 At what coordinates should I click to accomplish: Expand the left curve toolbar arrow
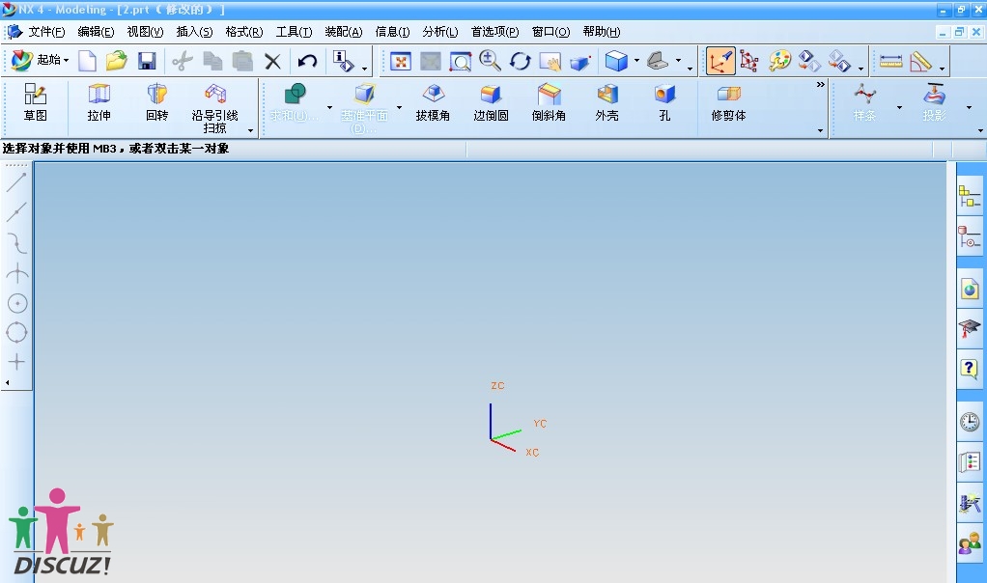coord(8,382)
